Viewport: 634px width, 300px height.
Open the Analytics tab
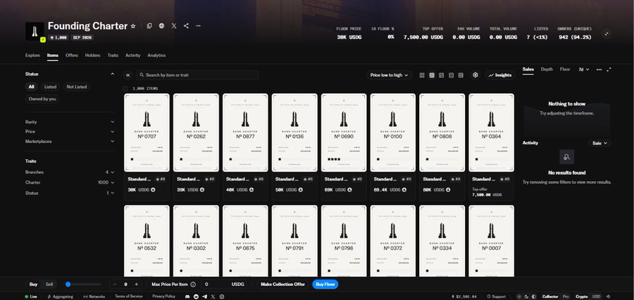tap(156, 56)
